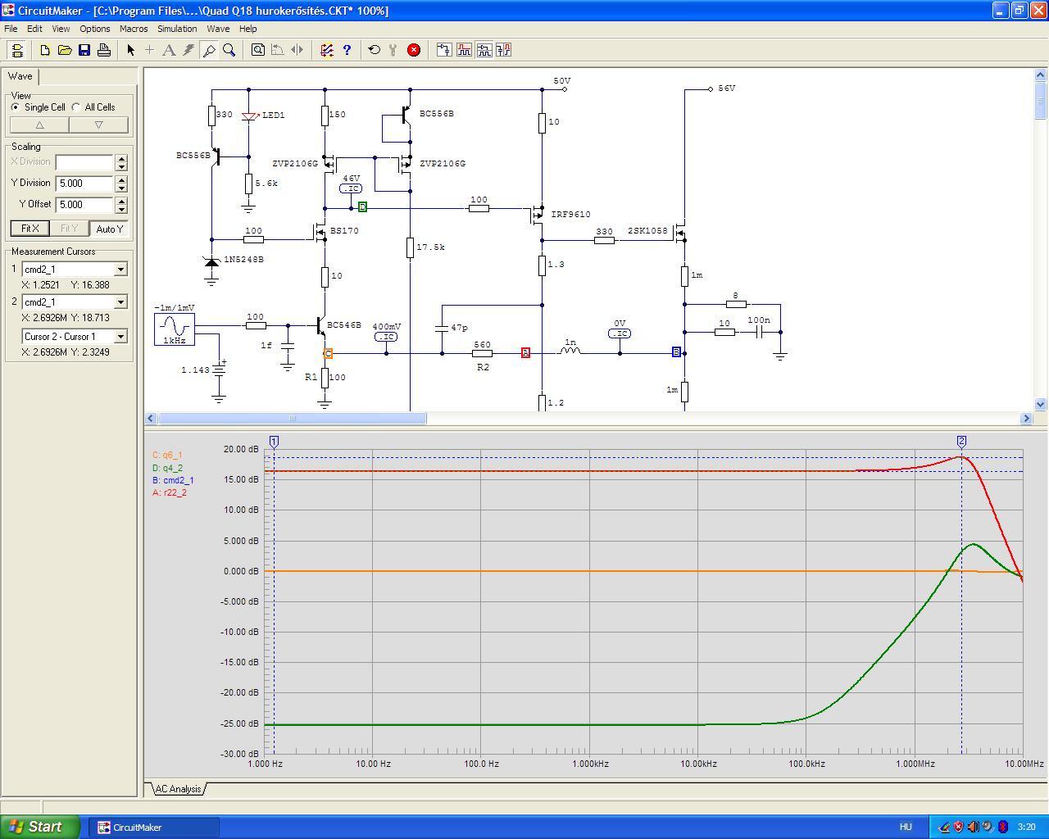Expand the Cursor 2 - Cursor 1 dropdown
The height and width of the screenshot is (839, 1049).
120,337
